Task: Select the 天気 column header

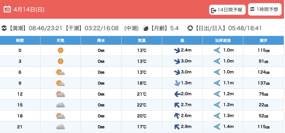Action: pos(60,41)
